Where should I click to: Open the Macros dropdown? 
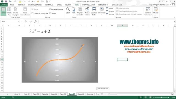tap(156, 12)
